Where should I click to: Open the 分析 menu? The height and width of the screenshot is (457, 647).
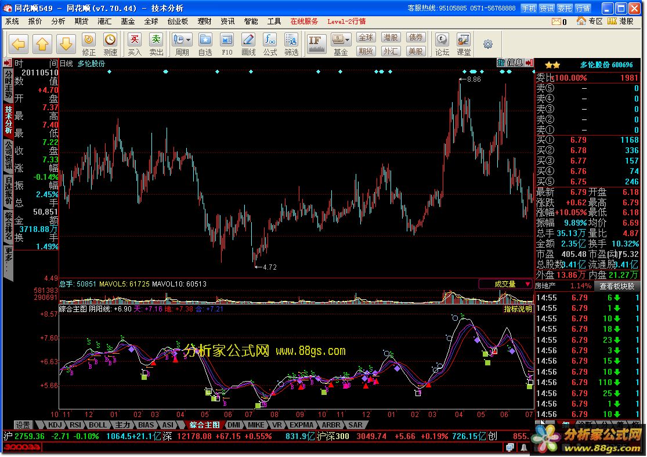coord(58,21)
